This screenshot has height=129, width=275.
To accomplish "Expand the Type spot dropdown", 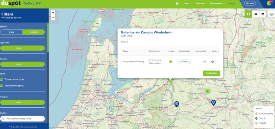I will click(22, 48).
